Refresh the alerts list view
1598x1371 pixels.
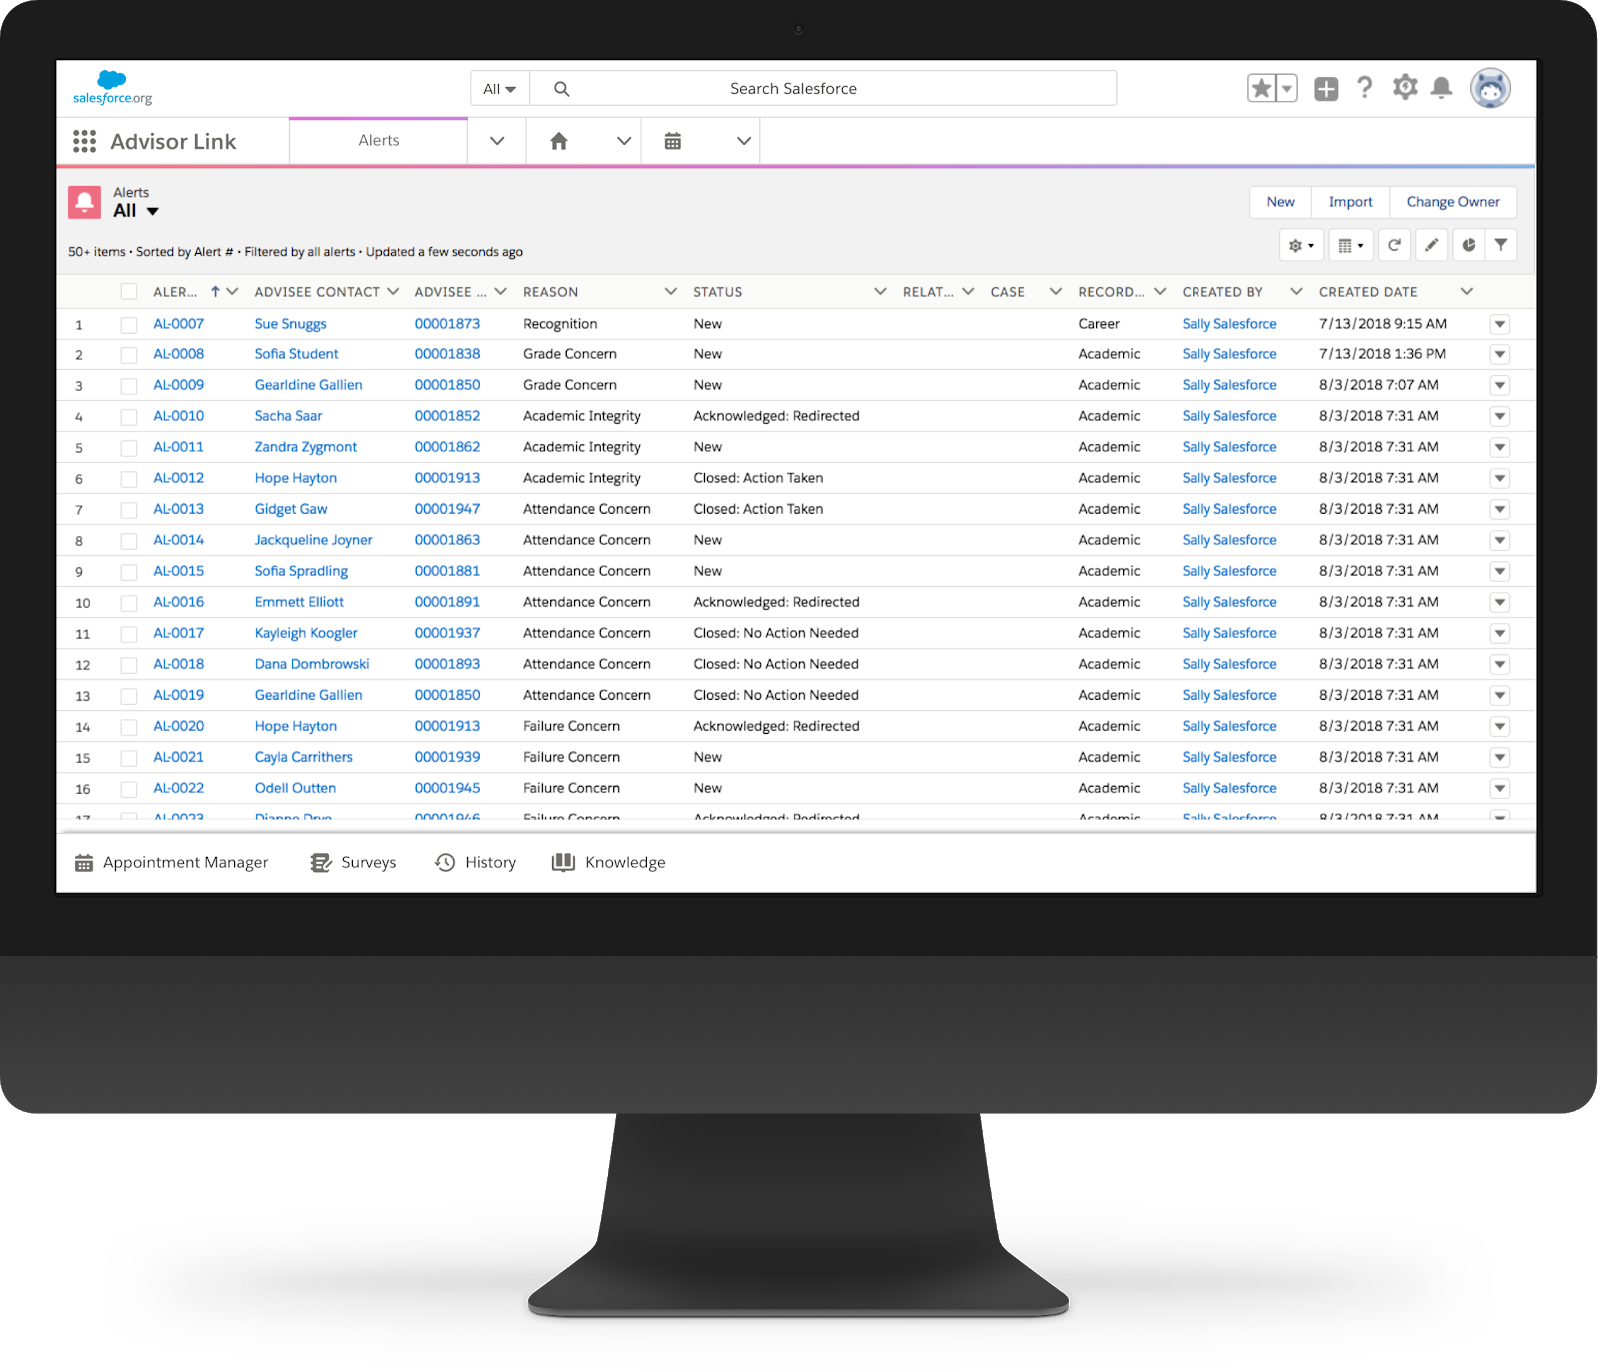point(1394,245)
